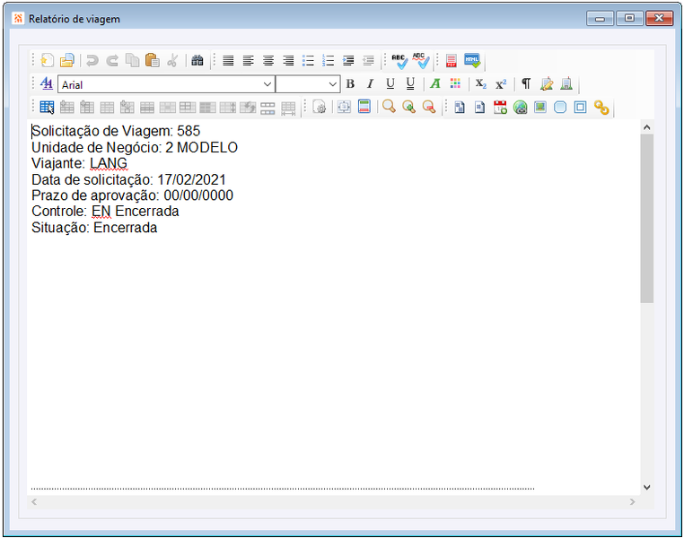
Task: Paste from the clipboard
Action: [153, 60]
